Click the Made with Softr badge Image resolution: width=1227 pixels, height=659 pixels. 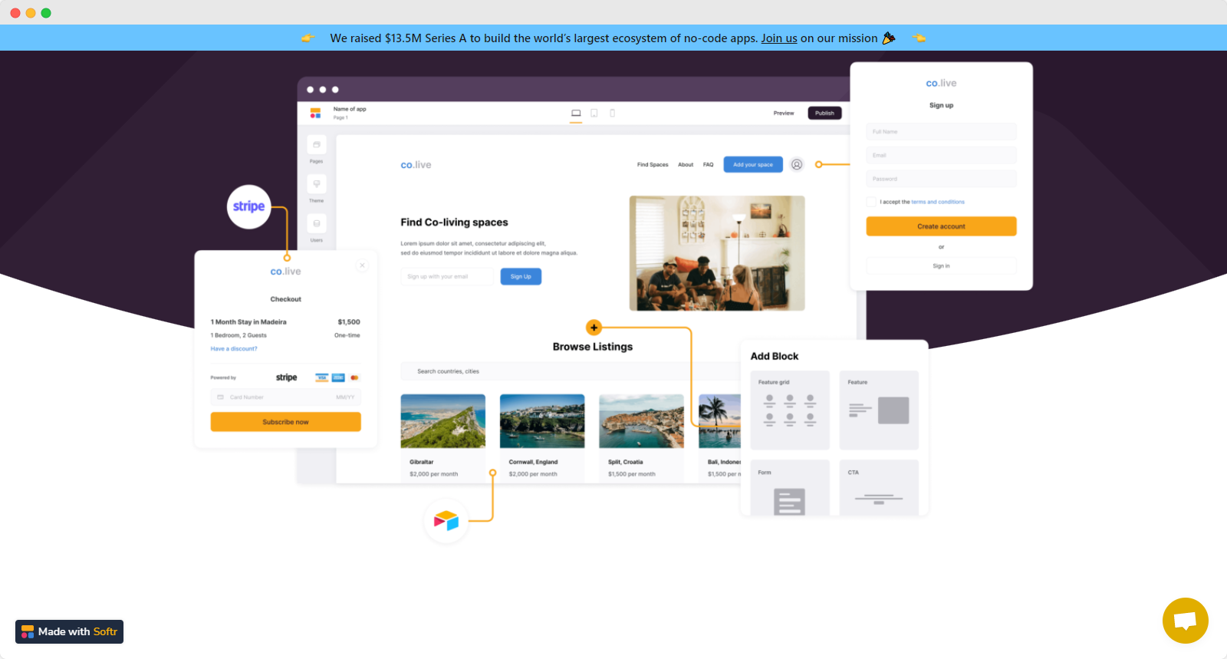pyautogui.click(x=70, y=631)
